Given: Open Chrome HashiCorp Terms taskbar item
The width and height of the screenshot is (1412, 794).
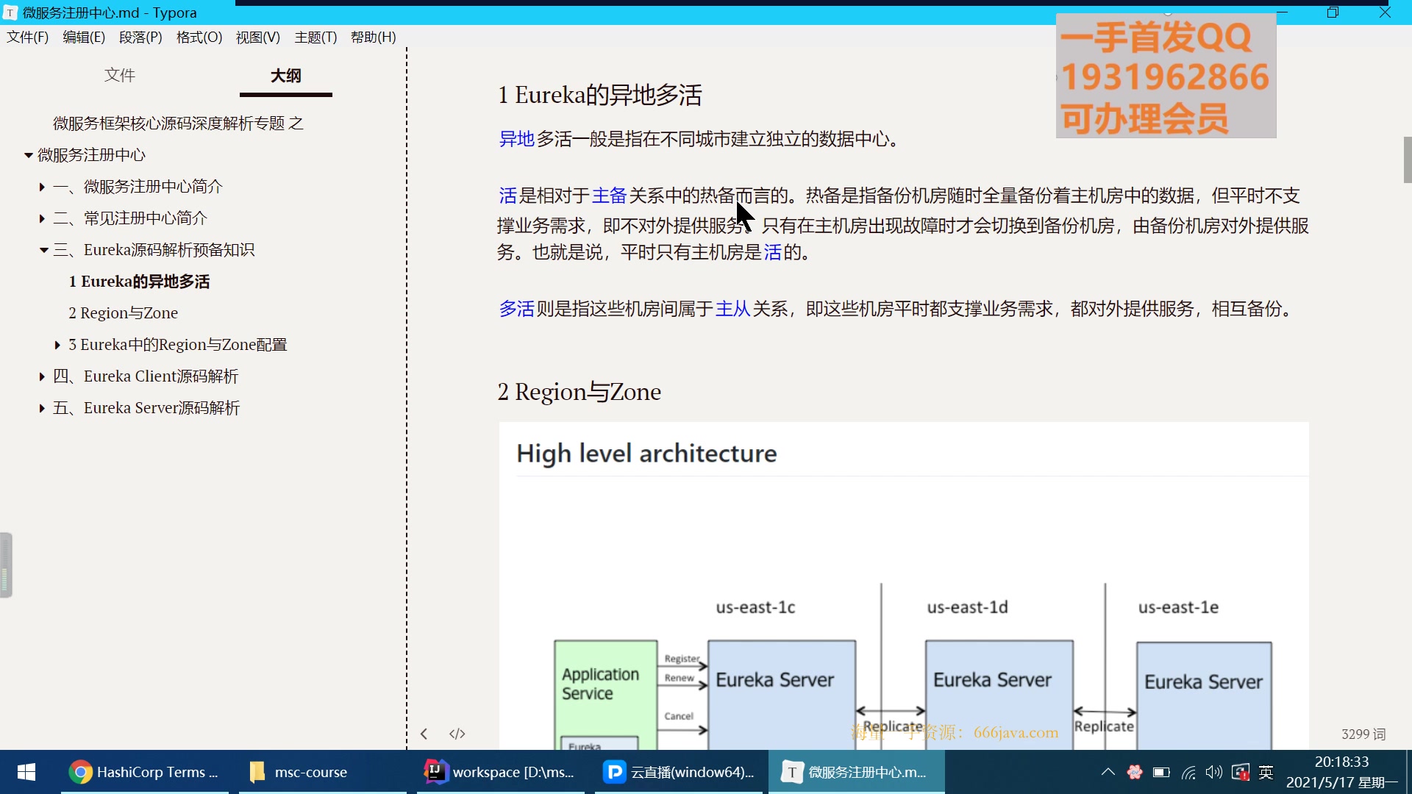Looking at the screenshot, I should pos(144,772).
